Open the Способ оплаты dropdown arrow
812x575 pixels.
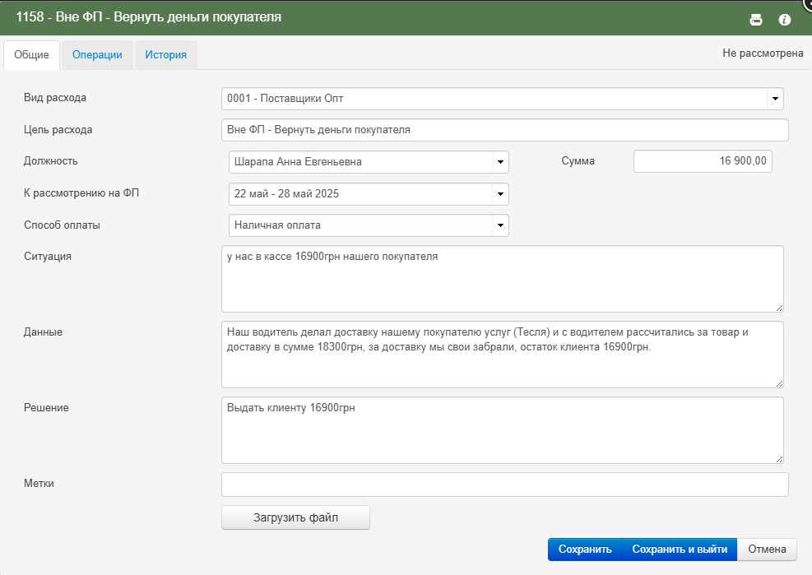[x=500, y=225]
